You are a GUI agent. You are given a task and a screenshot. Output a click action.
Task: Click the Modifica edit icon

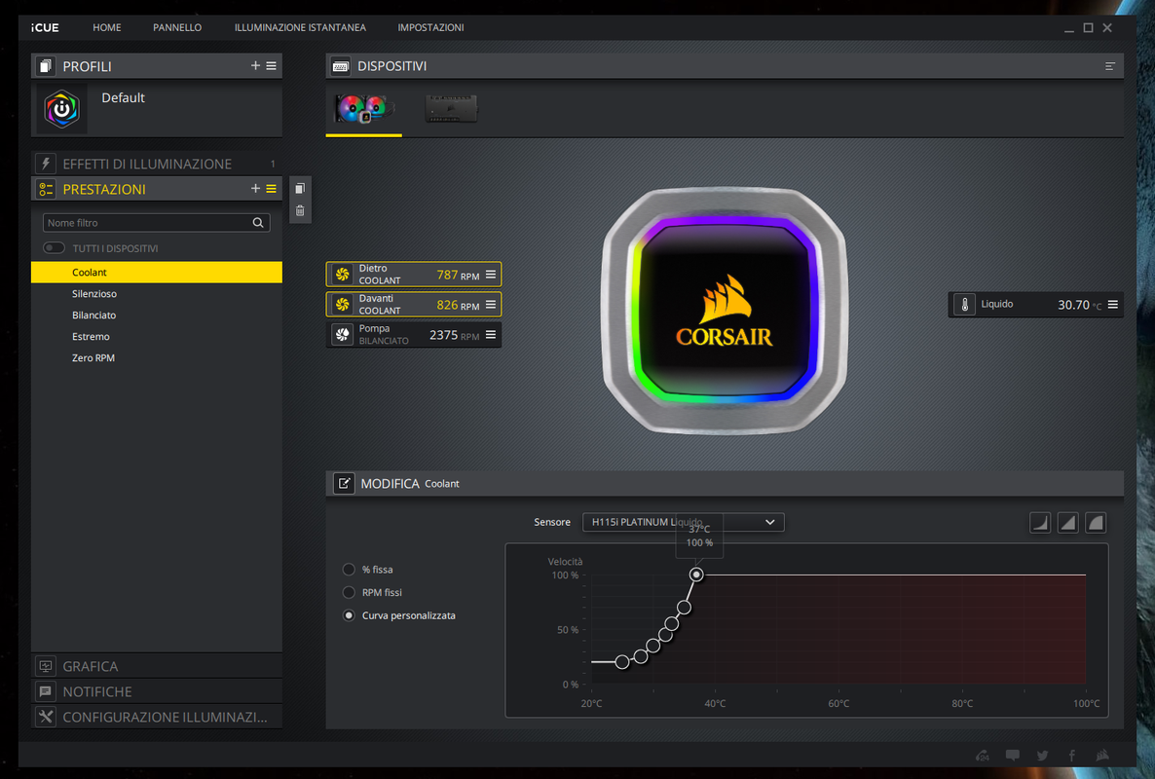344,483
